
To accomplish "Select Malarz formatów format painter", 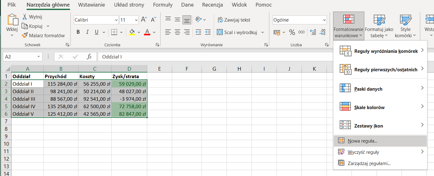I will 43,35.
